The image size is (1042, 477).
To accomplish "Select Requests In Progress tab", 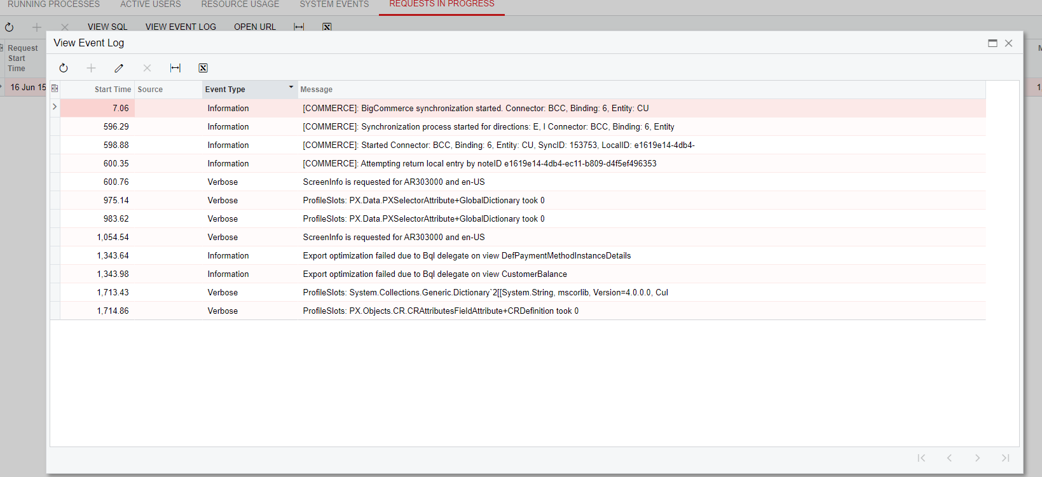I will click(442, 4).
